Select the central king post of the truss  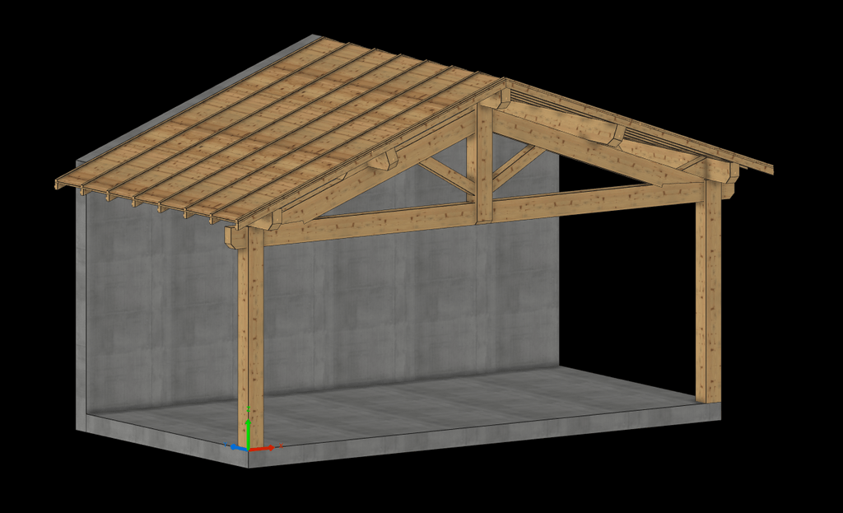tap(484, 162)
